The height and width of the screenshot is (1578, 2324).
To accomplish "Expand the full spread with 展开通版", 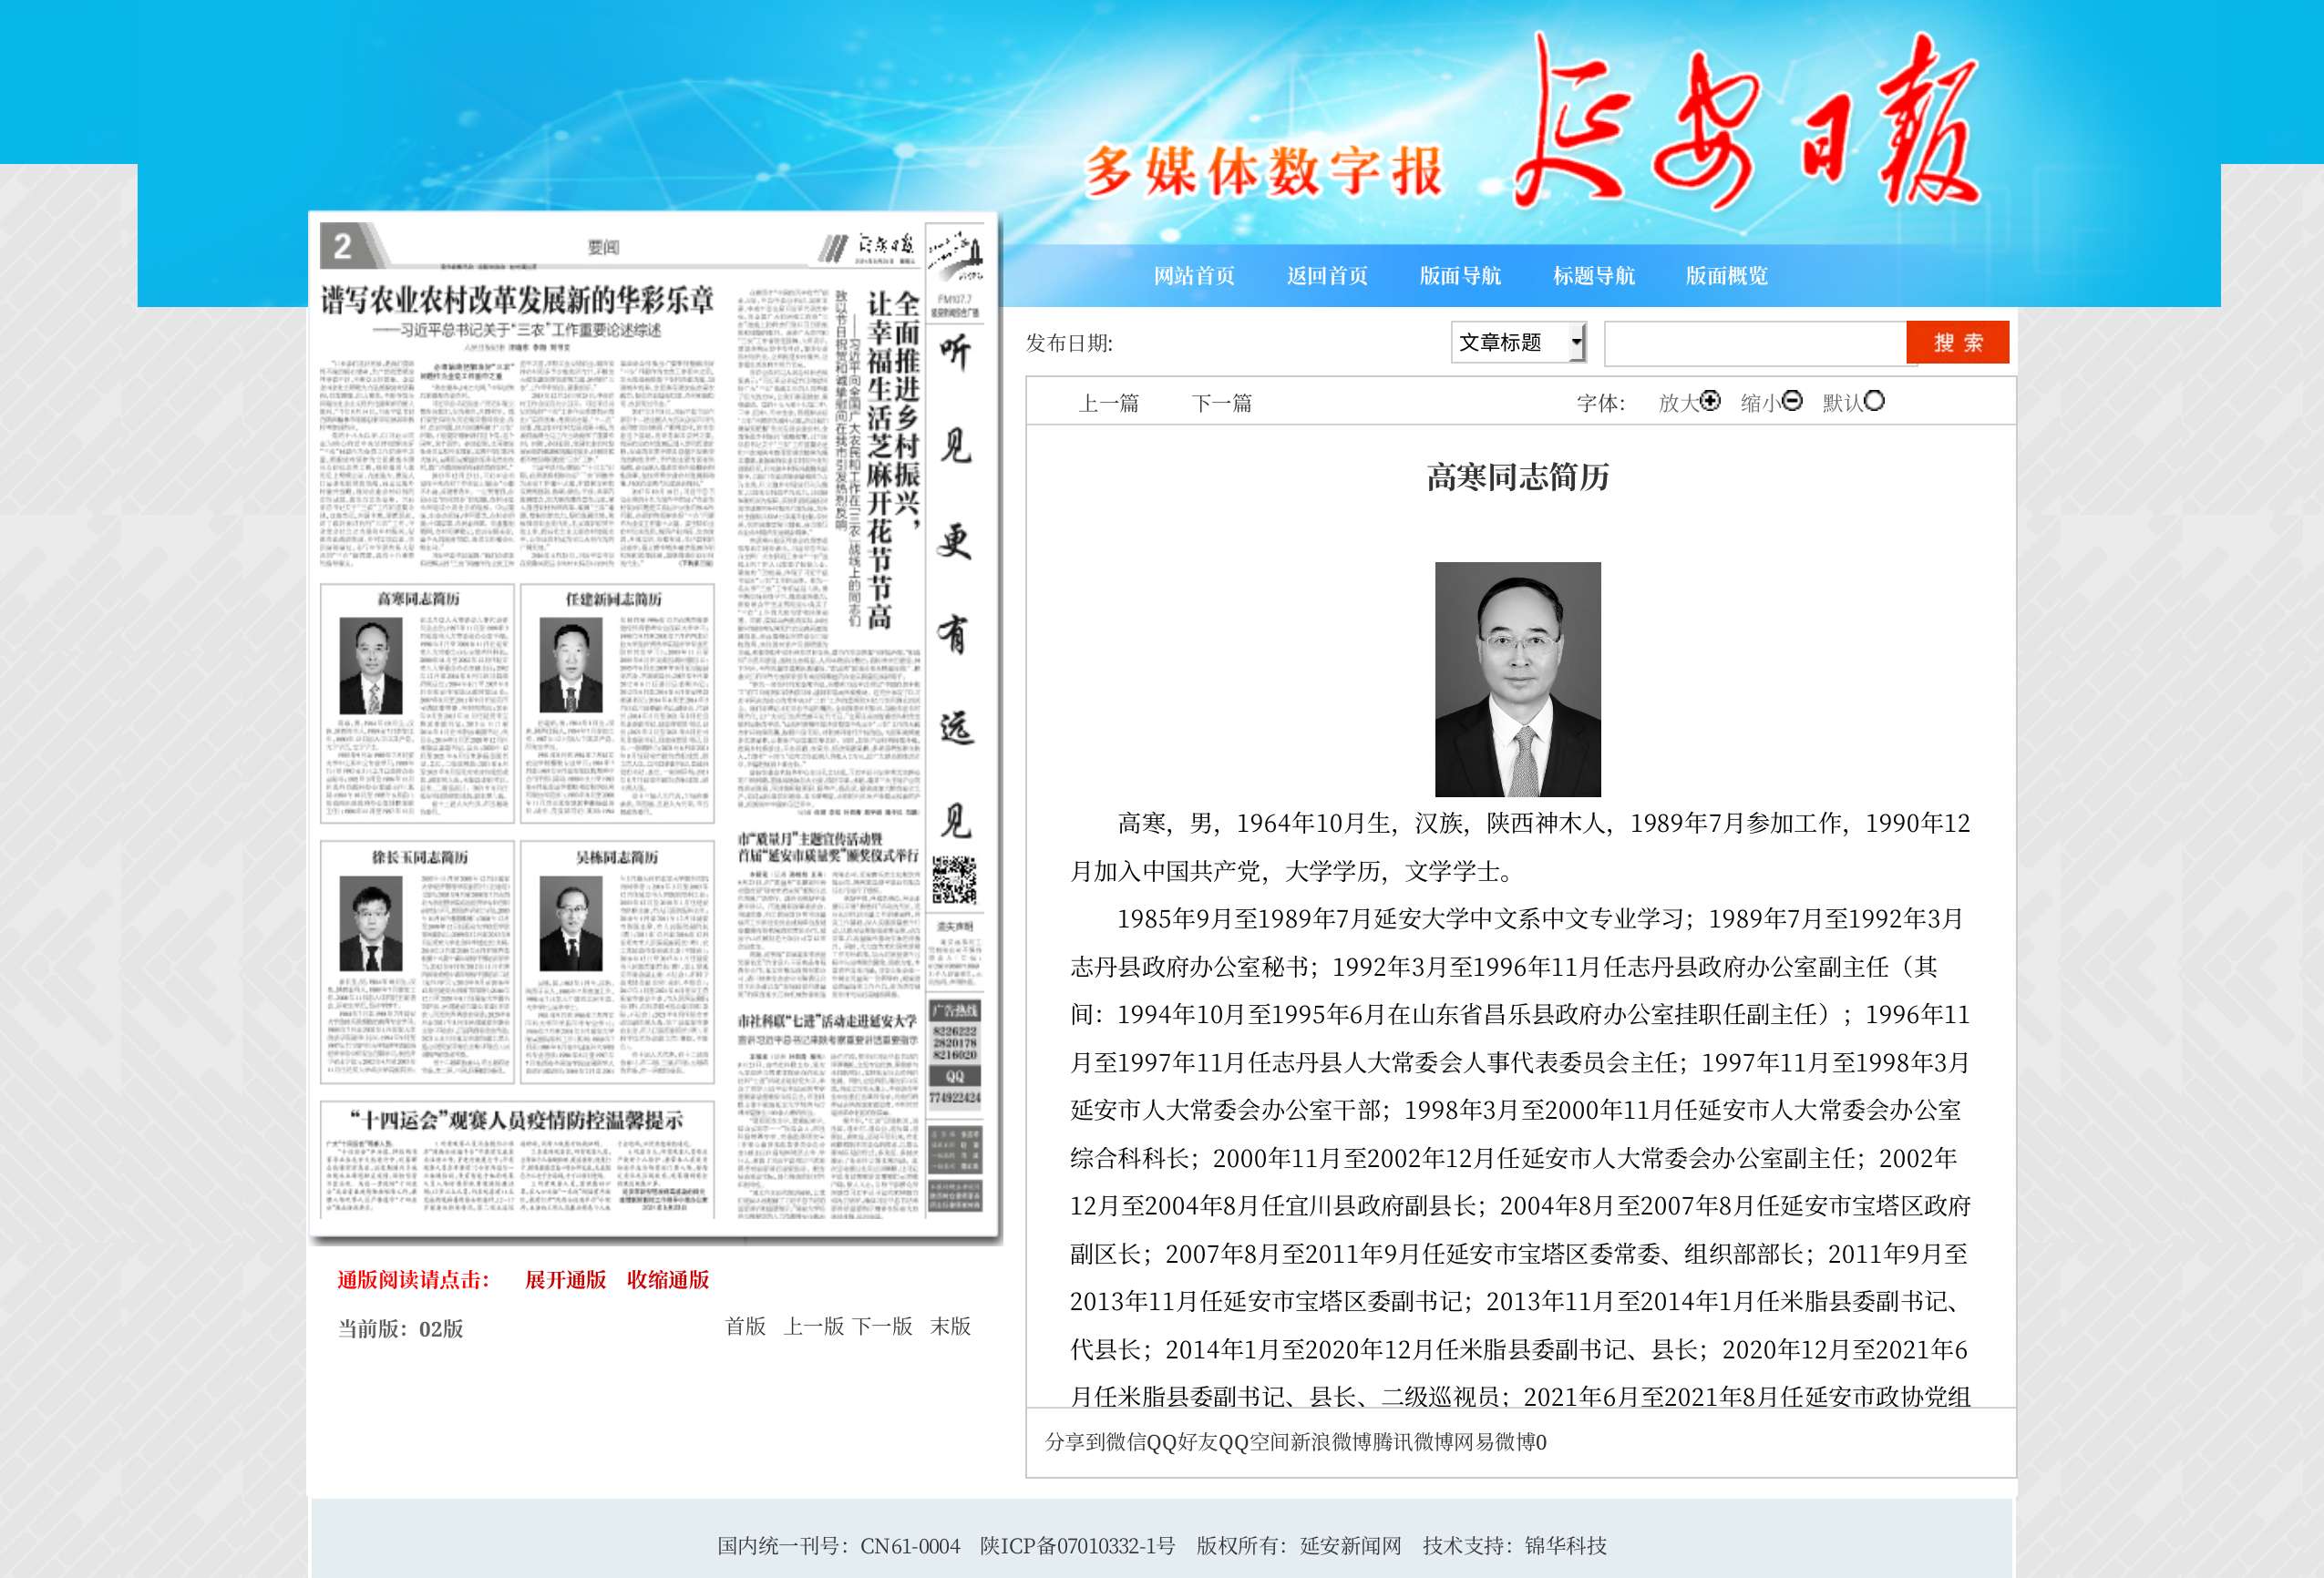I will [565, 1280].
